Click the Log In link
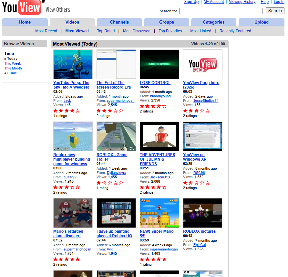The height and width of the screenshot is (277, 288). 279,2
